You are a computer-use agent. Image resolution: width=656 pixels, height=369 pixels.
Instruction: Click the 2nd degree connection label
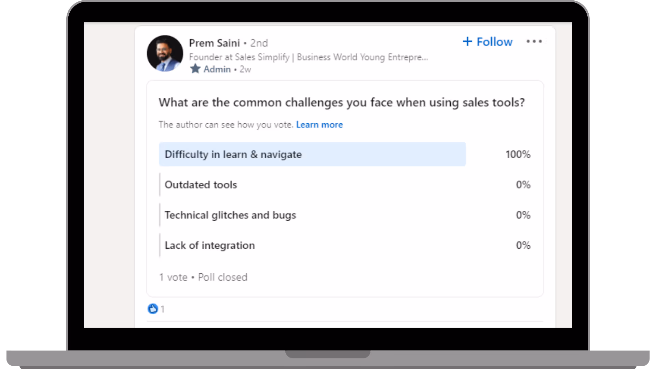(x=259, y=43)
